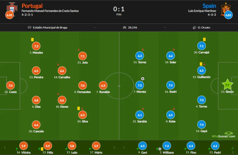Click substitute Gavi's rating circle

[x=143, y=146]
